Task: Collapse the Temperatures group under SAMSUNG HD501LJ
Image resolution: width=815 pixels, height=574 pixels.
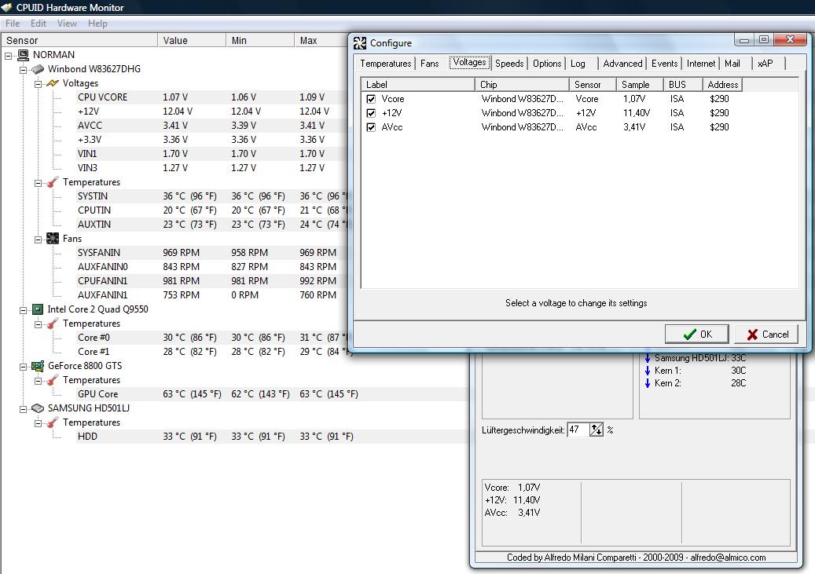Action: (x=39, y=423)
